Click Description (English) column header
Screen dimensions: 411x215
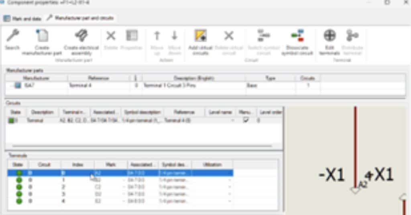(x=194, y=78)
